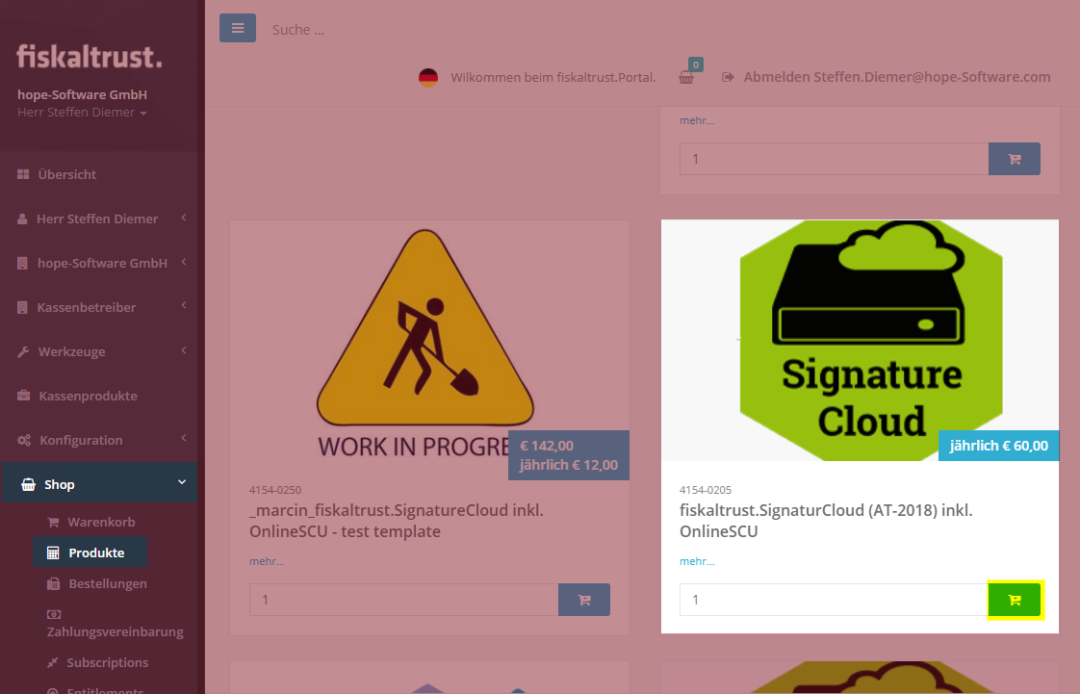1080x694 pixels.
Task: Click the logout arrow icon beside Abmelden
Action: tap(728, 77)
